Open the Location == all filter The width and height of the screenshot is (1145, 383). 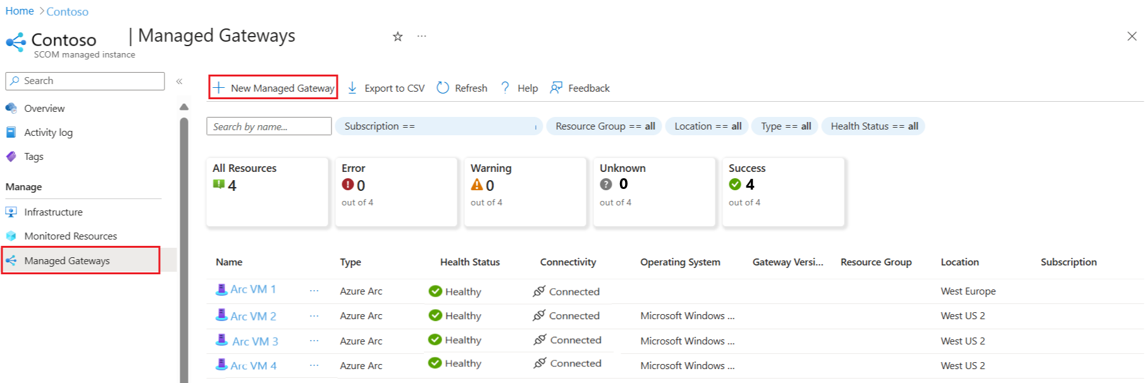coord(707,126)
